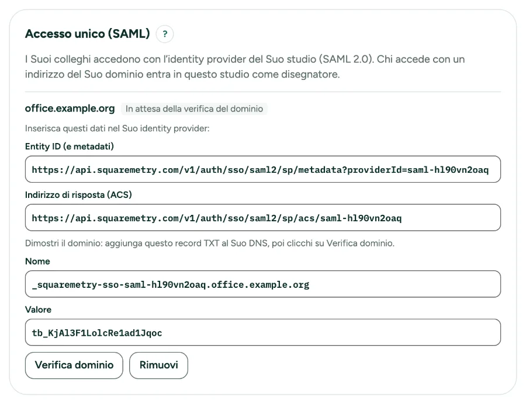Click the 'In attesa della verifica del dominio' badge
This screenshot has height=404, width=526.
click(194, 109)
